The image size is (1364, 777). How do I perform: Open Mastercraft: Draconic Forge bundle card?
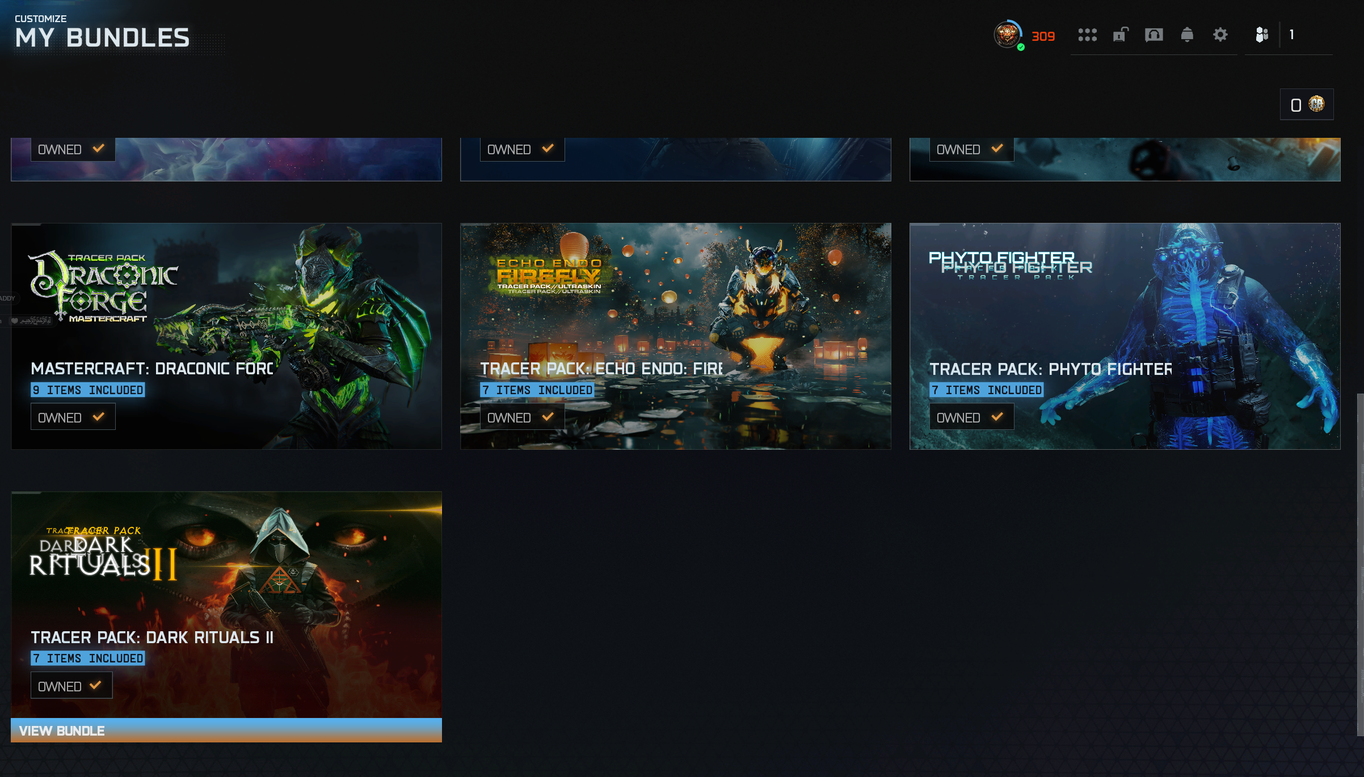[226, 336]
